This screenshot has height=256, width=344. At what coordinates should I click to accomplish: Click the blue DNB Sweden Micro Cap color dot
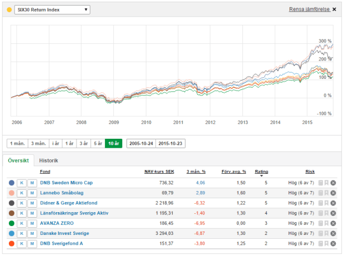(x=12, y=182)
